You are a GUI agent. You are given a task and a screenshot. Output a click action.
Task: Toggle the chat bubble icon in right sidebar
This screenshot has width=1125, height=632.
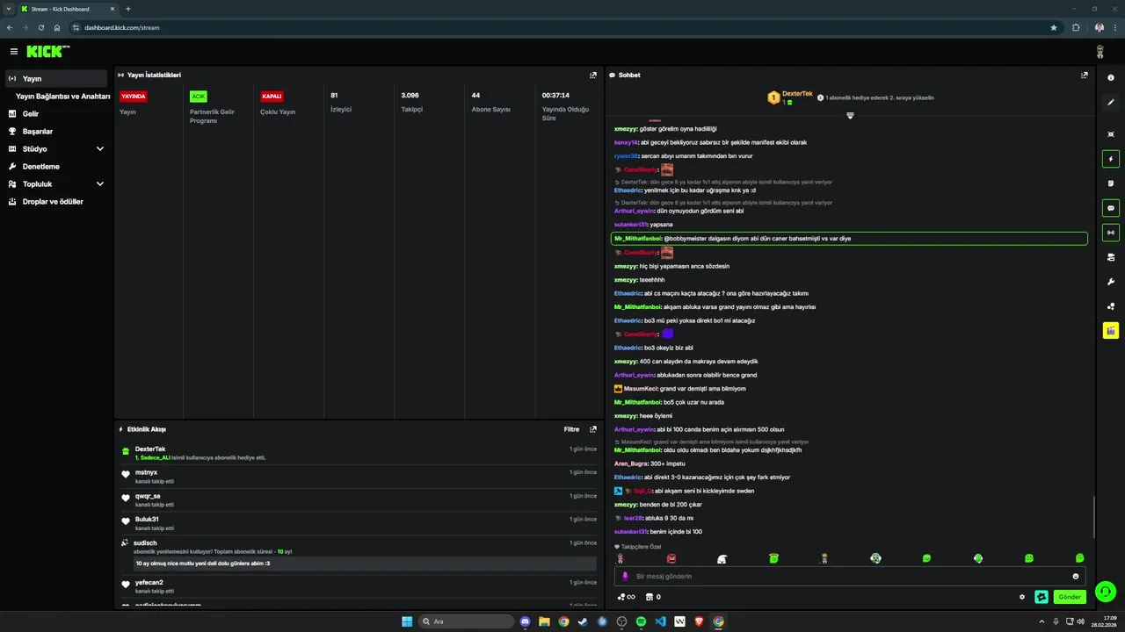(x=1111, y=208)
